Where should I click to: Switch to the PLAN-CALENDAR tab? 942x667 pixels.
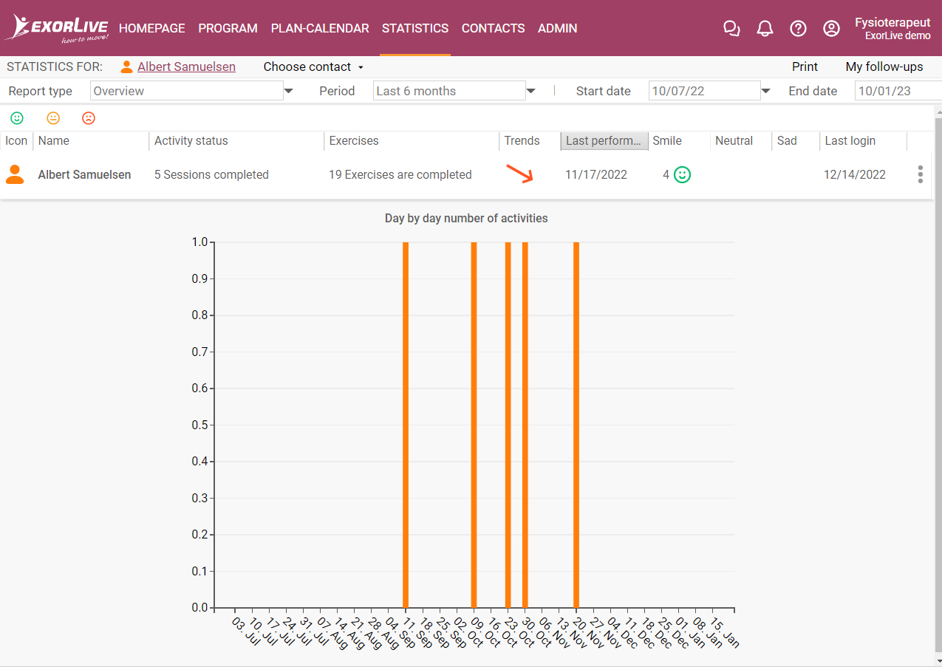click(x=320, y=28)
